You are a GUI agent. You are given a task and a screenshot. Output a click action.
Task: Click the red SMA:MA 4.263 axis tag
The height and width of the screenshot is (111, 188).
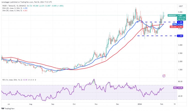(x=176, y=27)
